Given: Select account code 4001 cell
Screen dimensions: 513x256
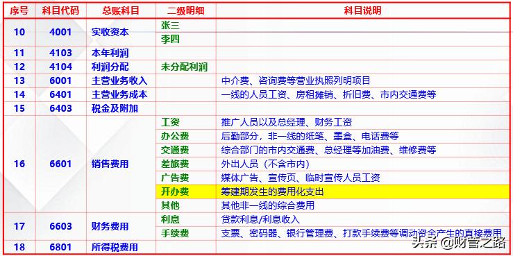Looking at the screenshot, I should 60,33.
